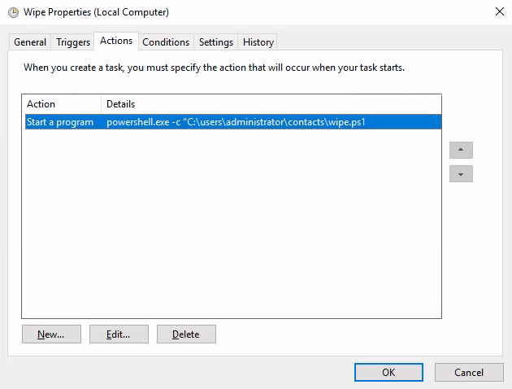Select the Start a program action row

233,122
